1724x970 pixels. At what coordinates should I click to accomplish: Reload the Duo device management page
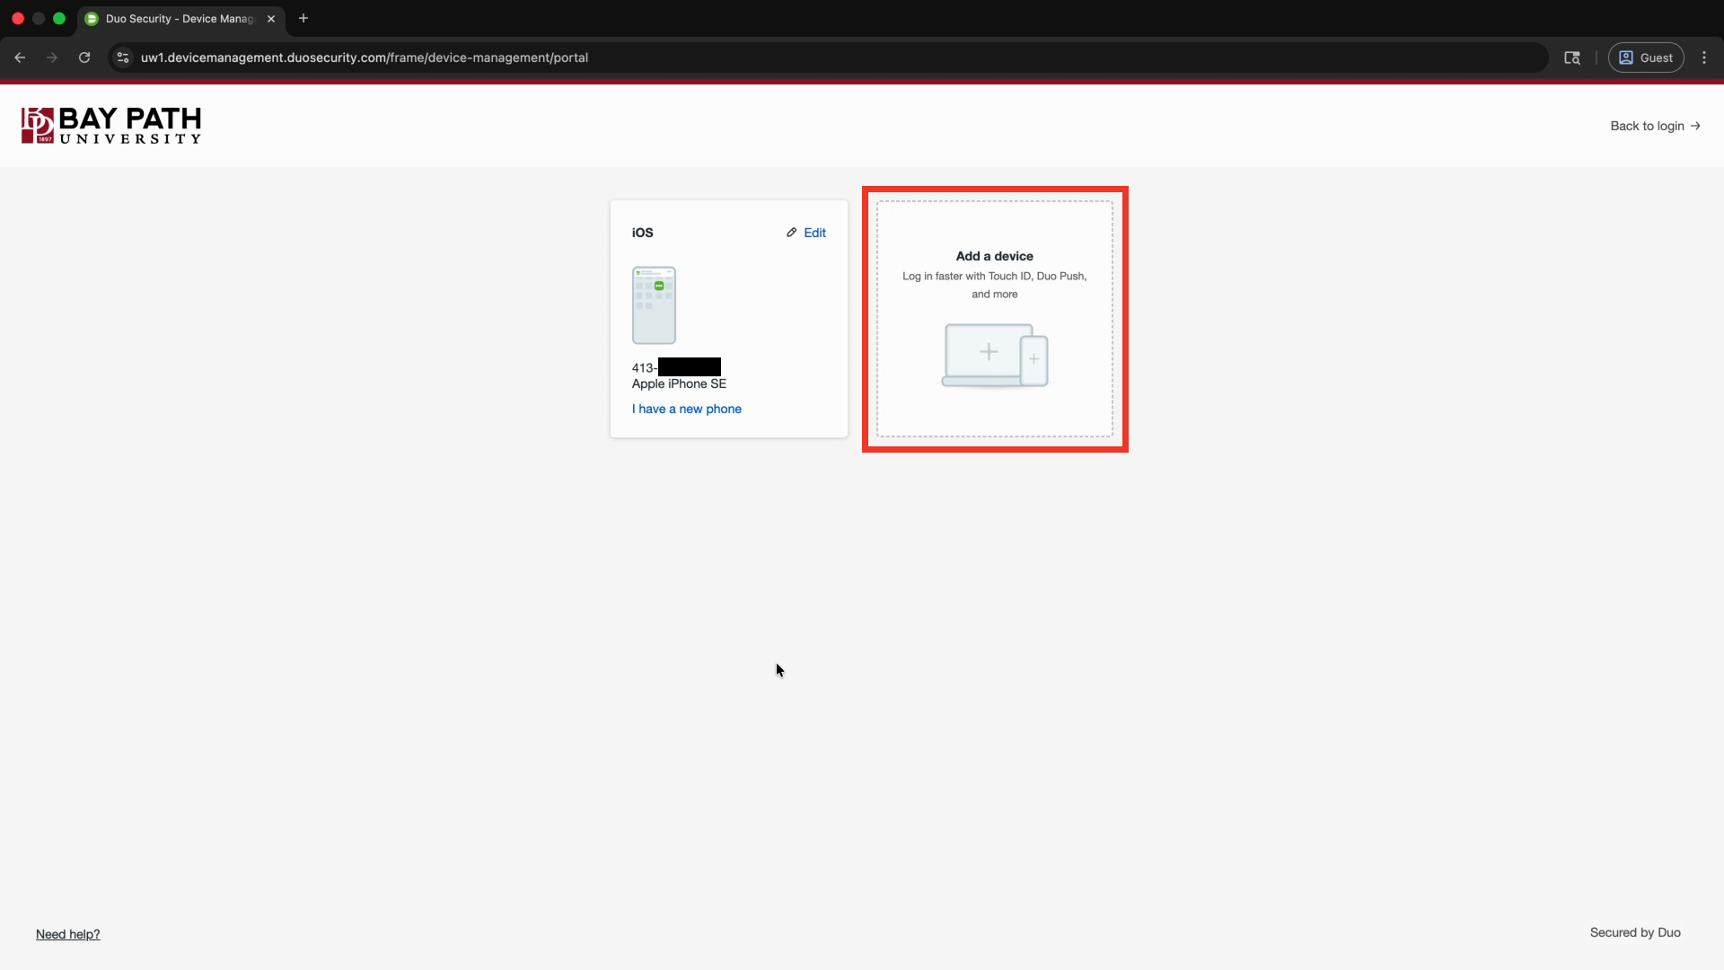[x=84, y=57]
